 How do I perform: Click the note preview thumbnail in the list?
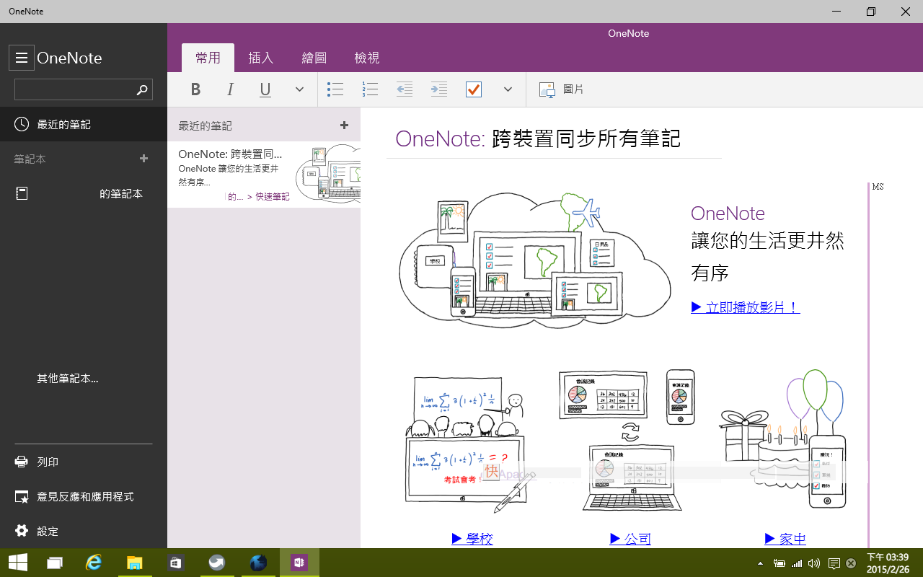(329, 174)
